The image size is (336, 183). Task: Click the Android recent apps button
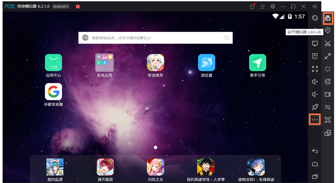click(x=315, y=177)
